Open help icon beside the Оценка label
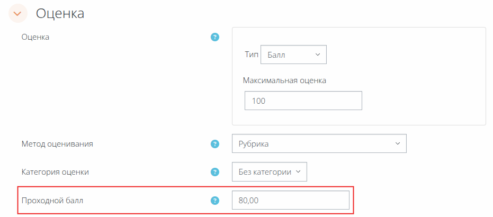493x217 pixels. [x=215, y=37]
